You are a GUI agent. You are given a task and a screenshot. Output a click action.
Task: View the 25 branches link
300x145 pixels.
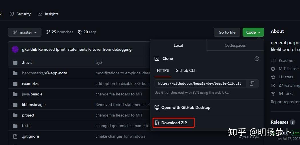click(x=60, y=32)
